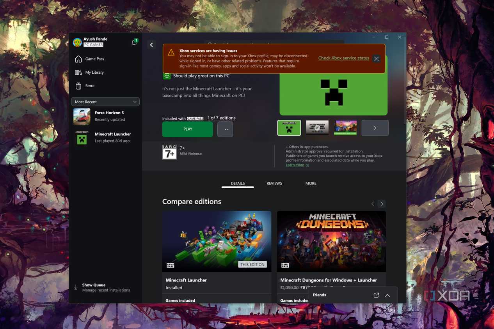The width and height of the screenshot is (494, 329).
Task: Go back using the back arrow
Action: point(151,45)
